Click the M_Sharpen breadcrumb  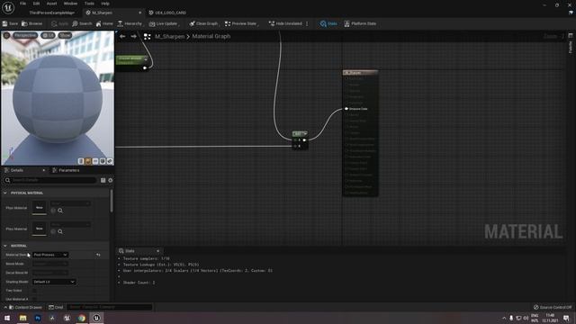coord(170,36)
